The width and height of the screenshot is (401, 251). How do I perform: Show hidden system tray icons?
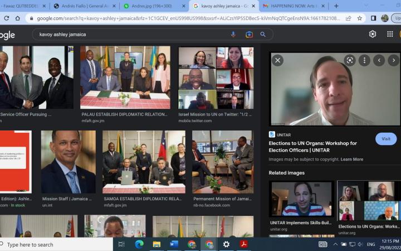point(335,244)
